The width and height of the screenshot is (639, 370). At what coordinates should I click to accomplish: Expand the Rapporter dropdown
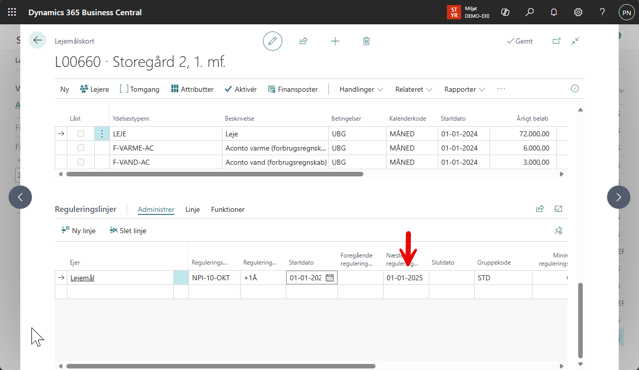point(464,89)
